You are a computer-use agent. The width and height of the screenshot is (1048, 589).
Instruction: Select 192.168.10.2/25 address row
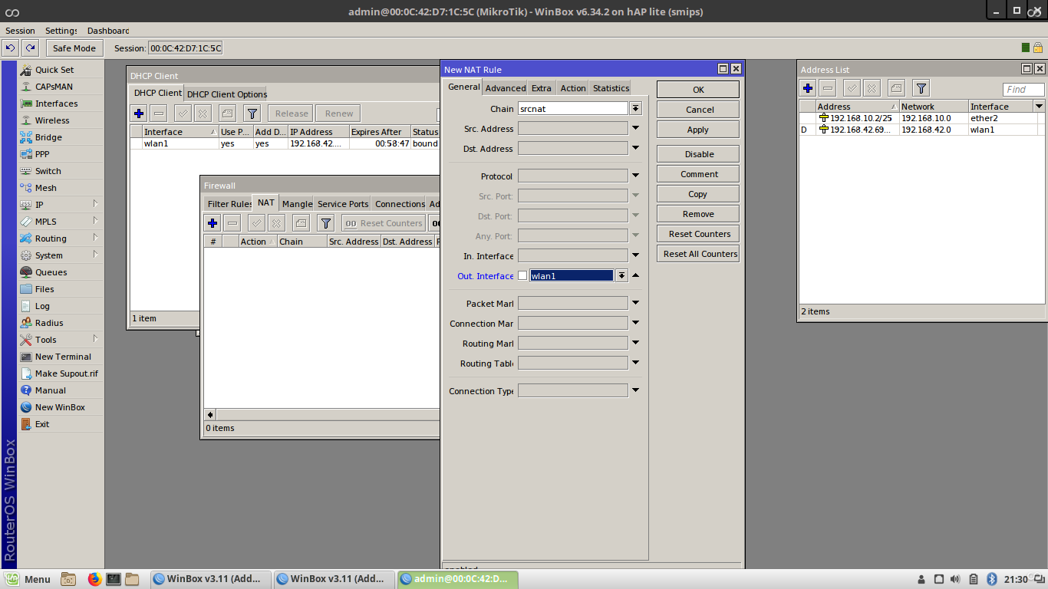(x=921, y=118)
